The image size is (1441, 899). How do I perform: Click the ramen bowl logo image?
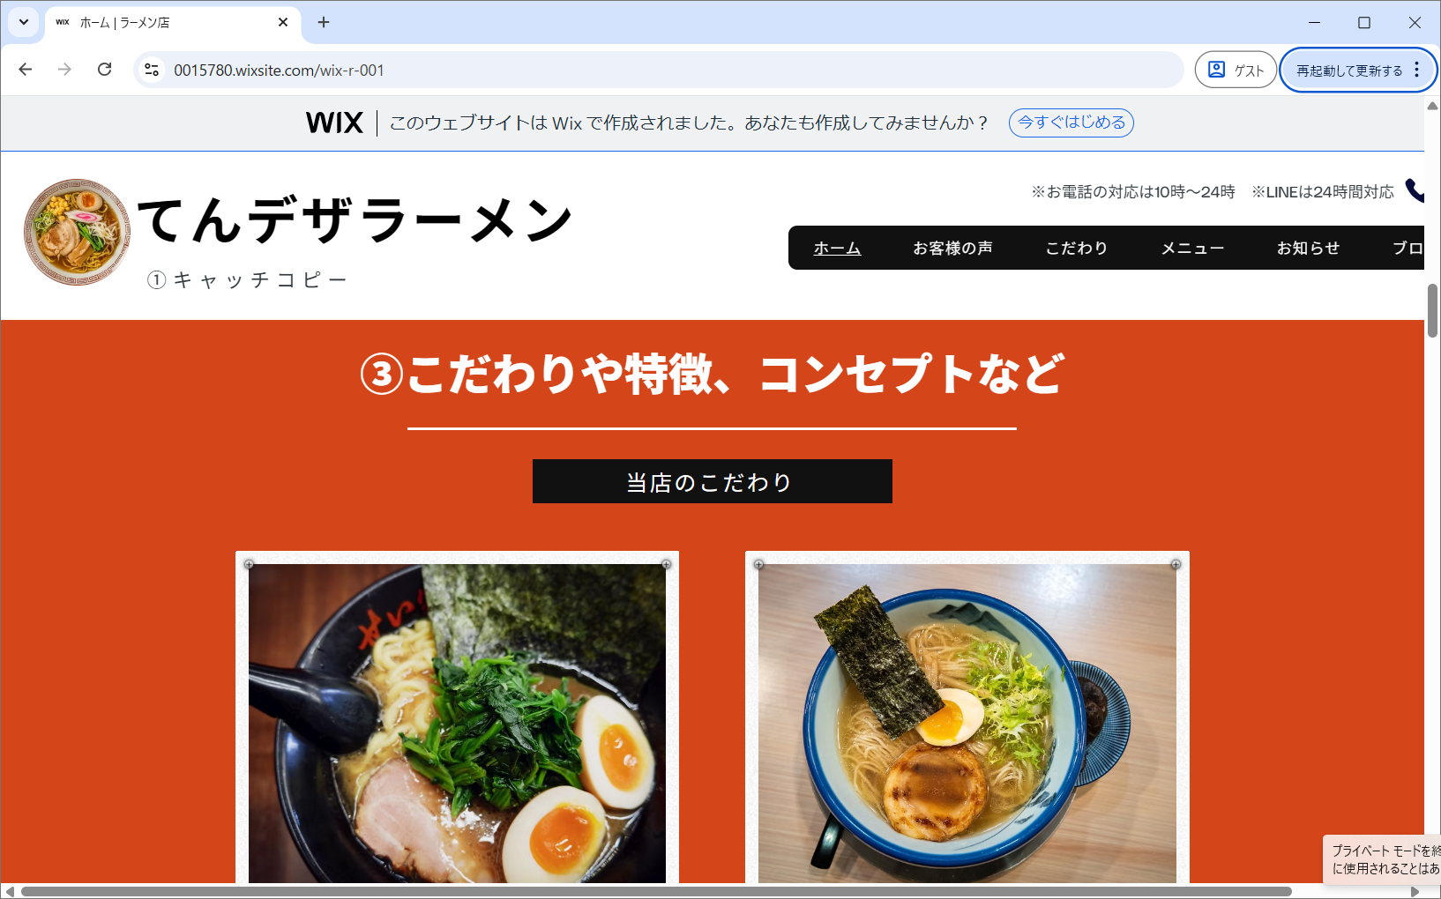(x=77, y=232)
